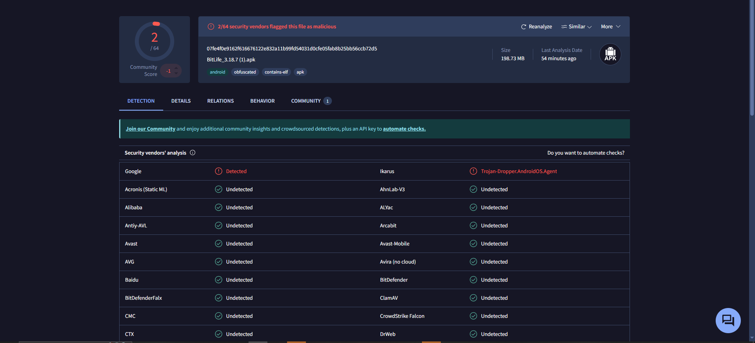Open the Details tab
The height and width of the screenshot is (343, 755).
pyautogui.click(x=181, y=101)
